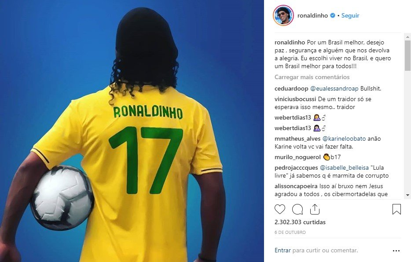Share the post using the share icon

[x=315, y=209]
